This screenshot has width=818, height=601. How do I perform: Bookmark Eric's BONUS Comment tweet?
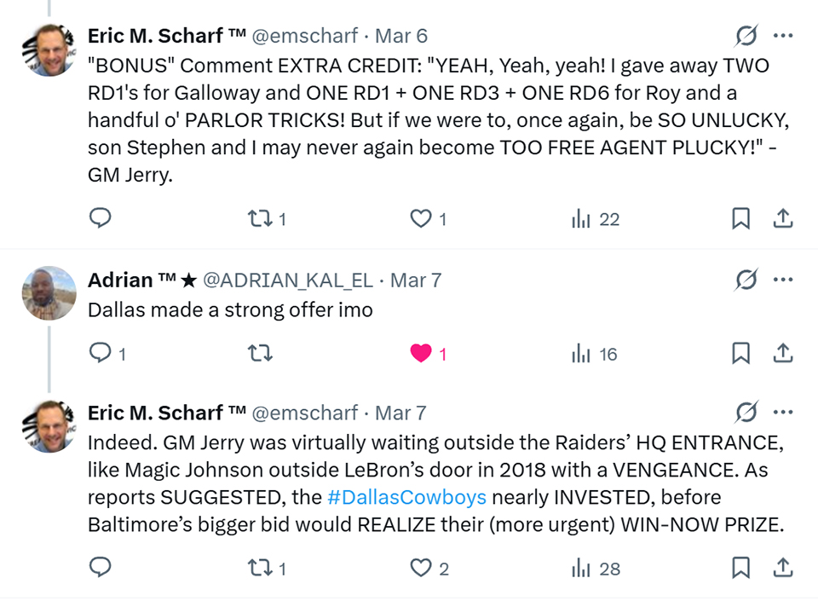point(741,219)
